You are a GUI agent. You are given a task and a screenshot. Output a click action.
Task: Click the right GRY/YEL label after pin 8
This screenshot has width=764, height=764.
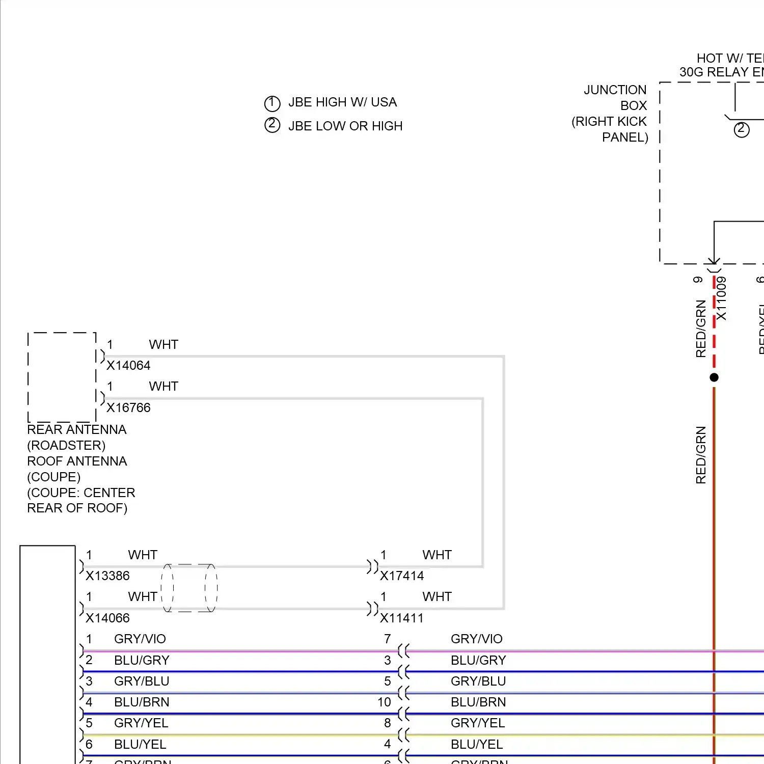pyautogui.click(x=478, y=723)
